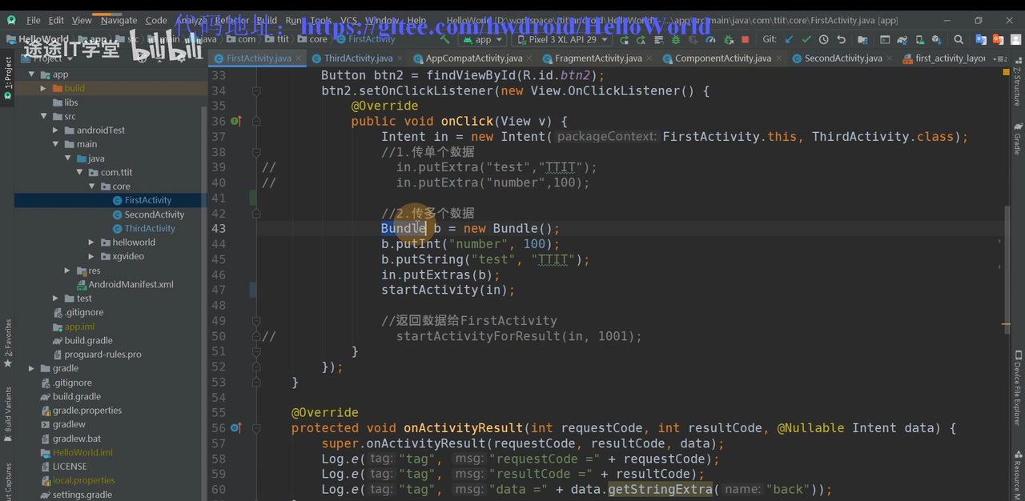Open the Help menu

click(416, 20)
